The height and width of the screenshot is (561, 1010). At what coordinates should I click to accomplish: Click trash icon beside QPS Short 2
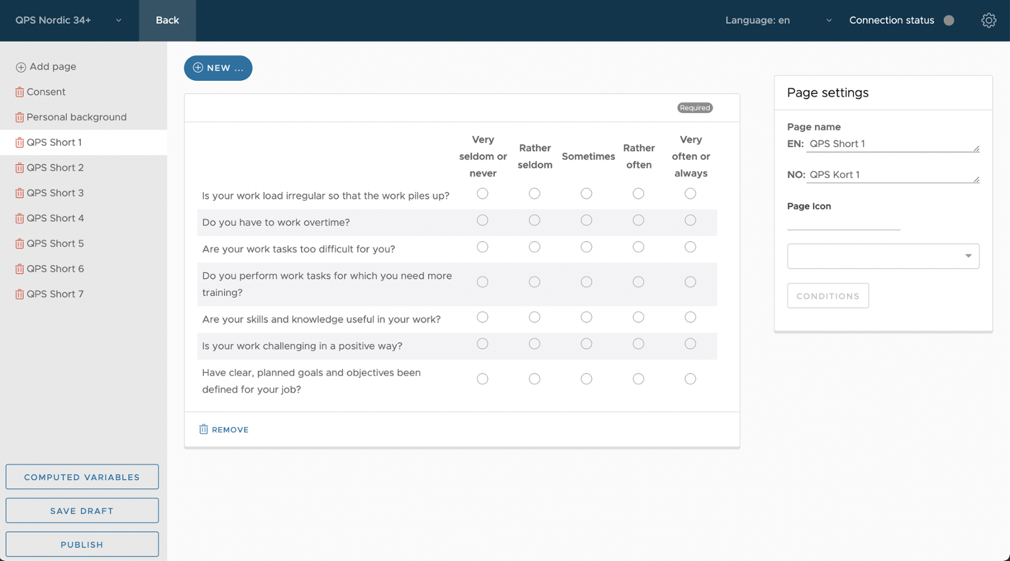coord(20,168)
